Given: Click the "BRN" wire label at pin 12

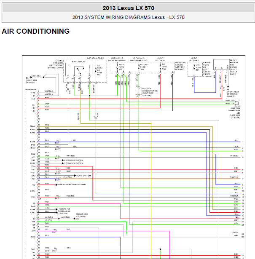Looking at the screenshot, I should pos(47,125).
